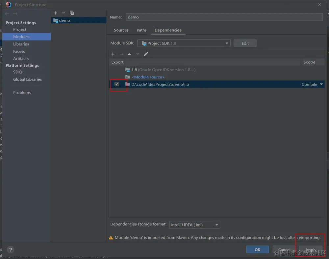Screen dimensions: 329x259
Task: Click the lib directory folder icon
Action: [x=128, y=84]
